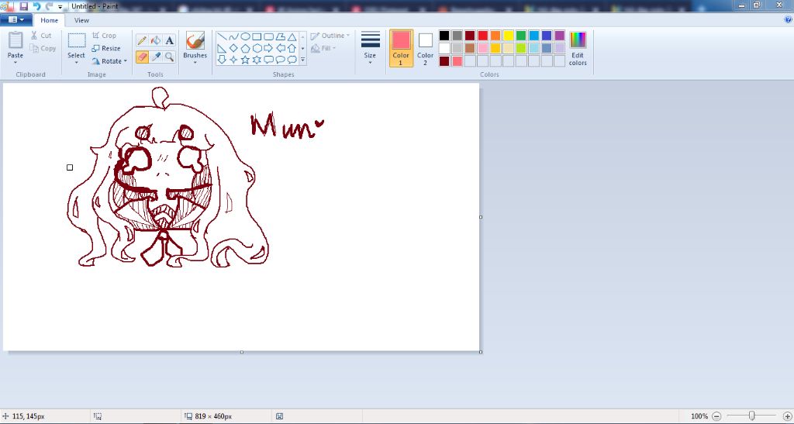Pick the black color swatch
794x424 pixels.
(444, 36)
